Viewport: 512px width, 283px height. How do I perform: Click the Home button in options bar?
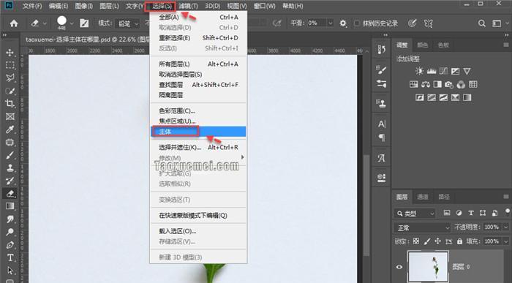tap(14, 23)
